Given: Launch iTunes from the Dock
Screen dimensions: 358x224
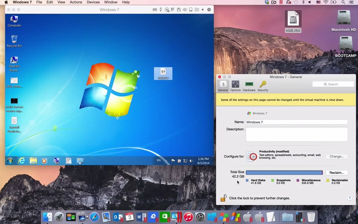Looking at the screenshot, I should [x=188, y=217].
